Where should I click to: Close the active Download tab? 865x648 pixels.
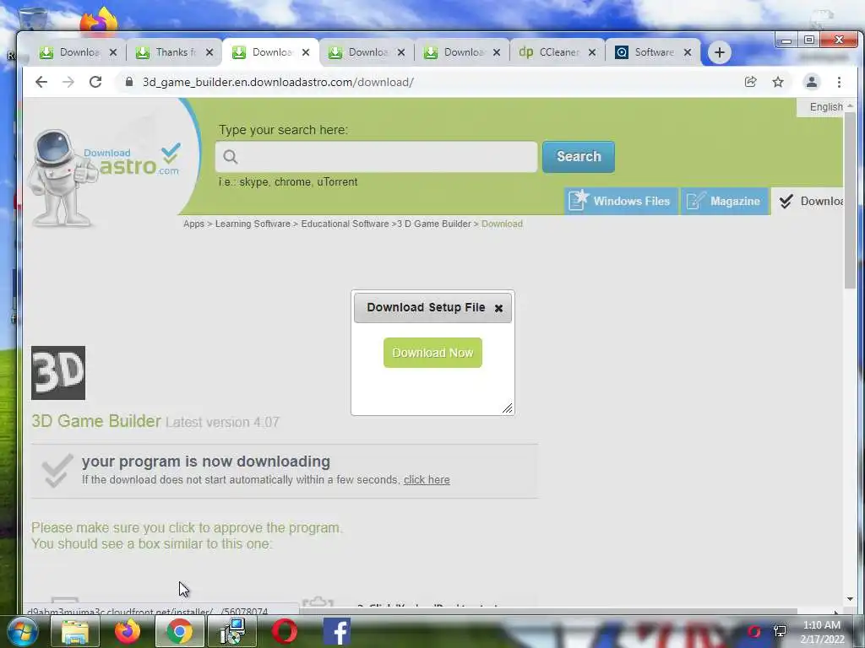306,52
